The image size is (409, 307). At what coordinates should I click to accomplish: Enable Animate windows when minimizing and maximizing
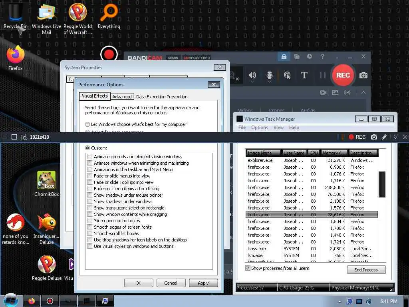90,163
